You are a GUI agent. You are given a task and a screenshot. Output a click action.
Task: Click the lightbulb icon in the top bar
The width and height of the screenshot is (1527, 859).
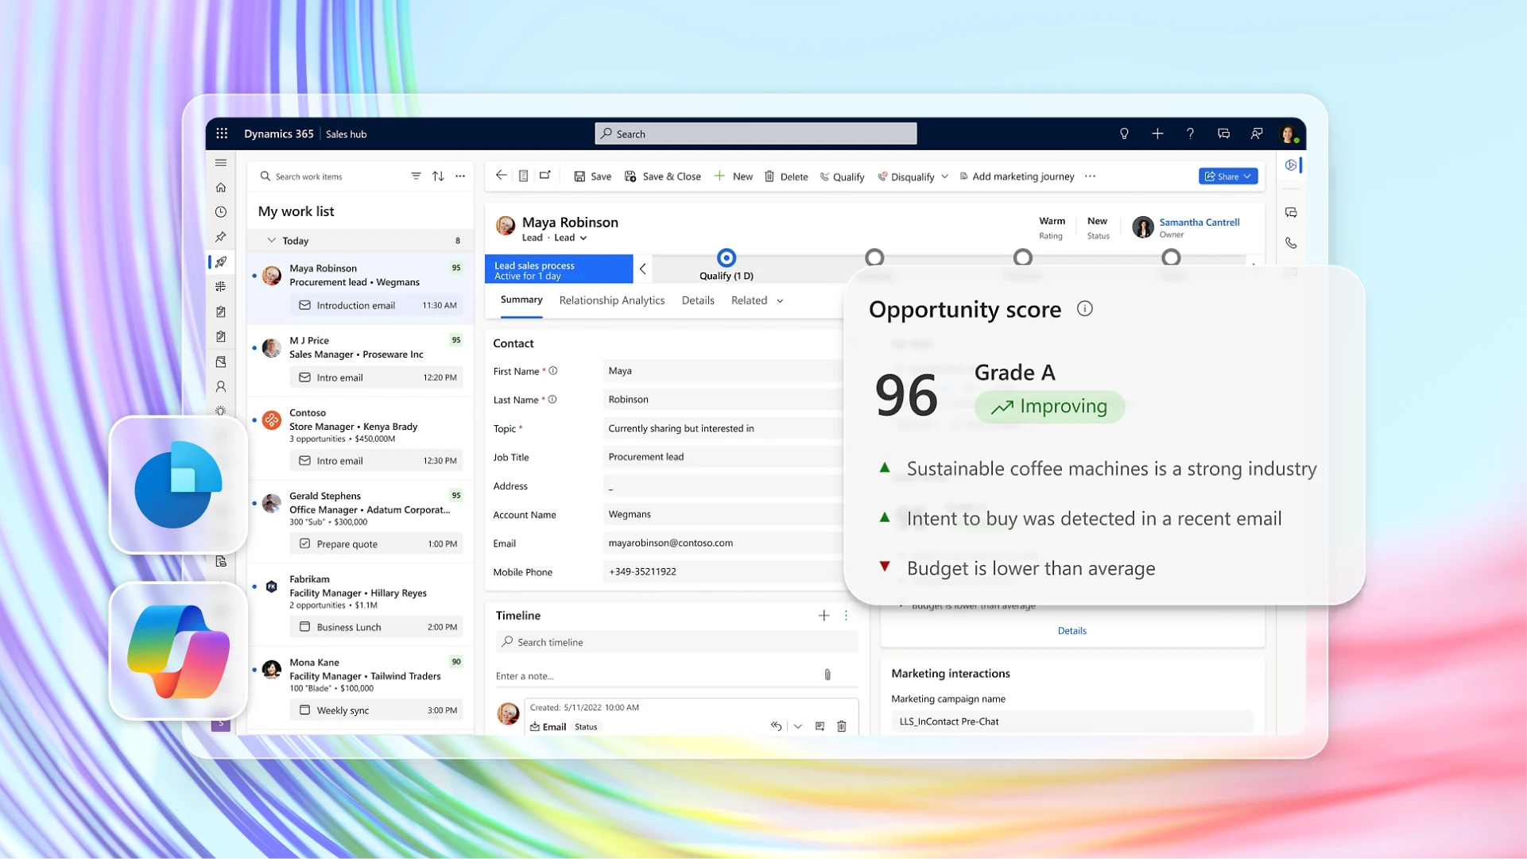[x=1124, y=133]
